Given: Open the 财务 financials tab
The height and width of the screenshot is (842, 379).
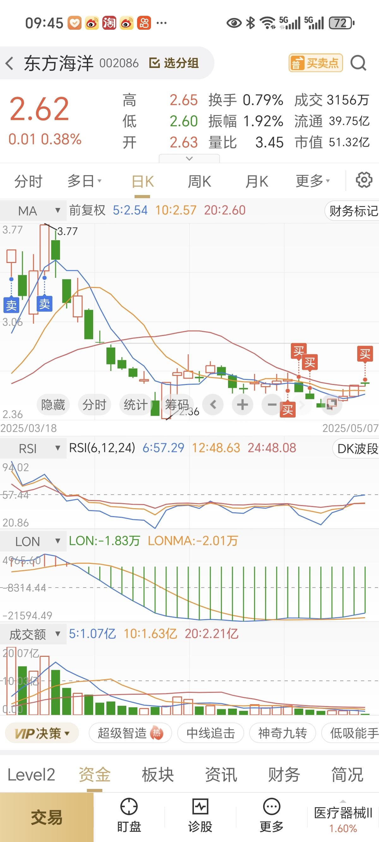Looking at the screenshot, I should click(284, 775).
